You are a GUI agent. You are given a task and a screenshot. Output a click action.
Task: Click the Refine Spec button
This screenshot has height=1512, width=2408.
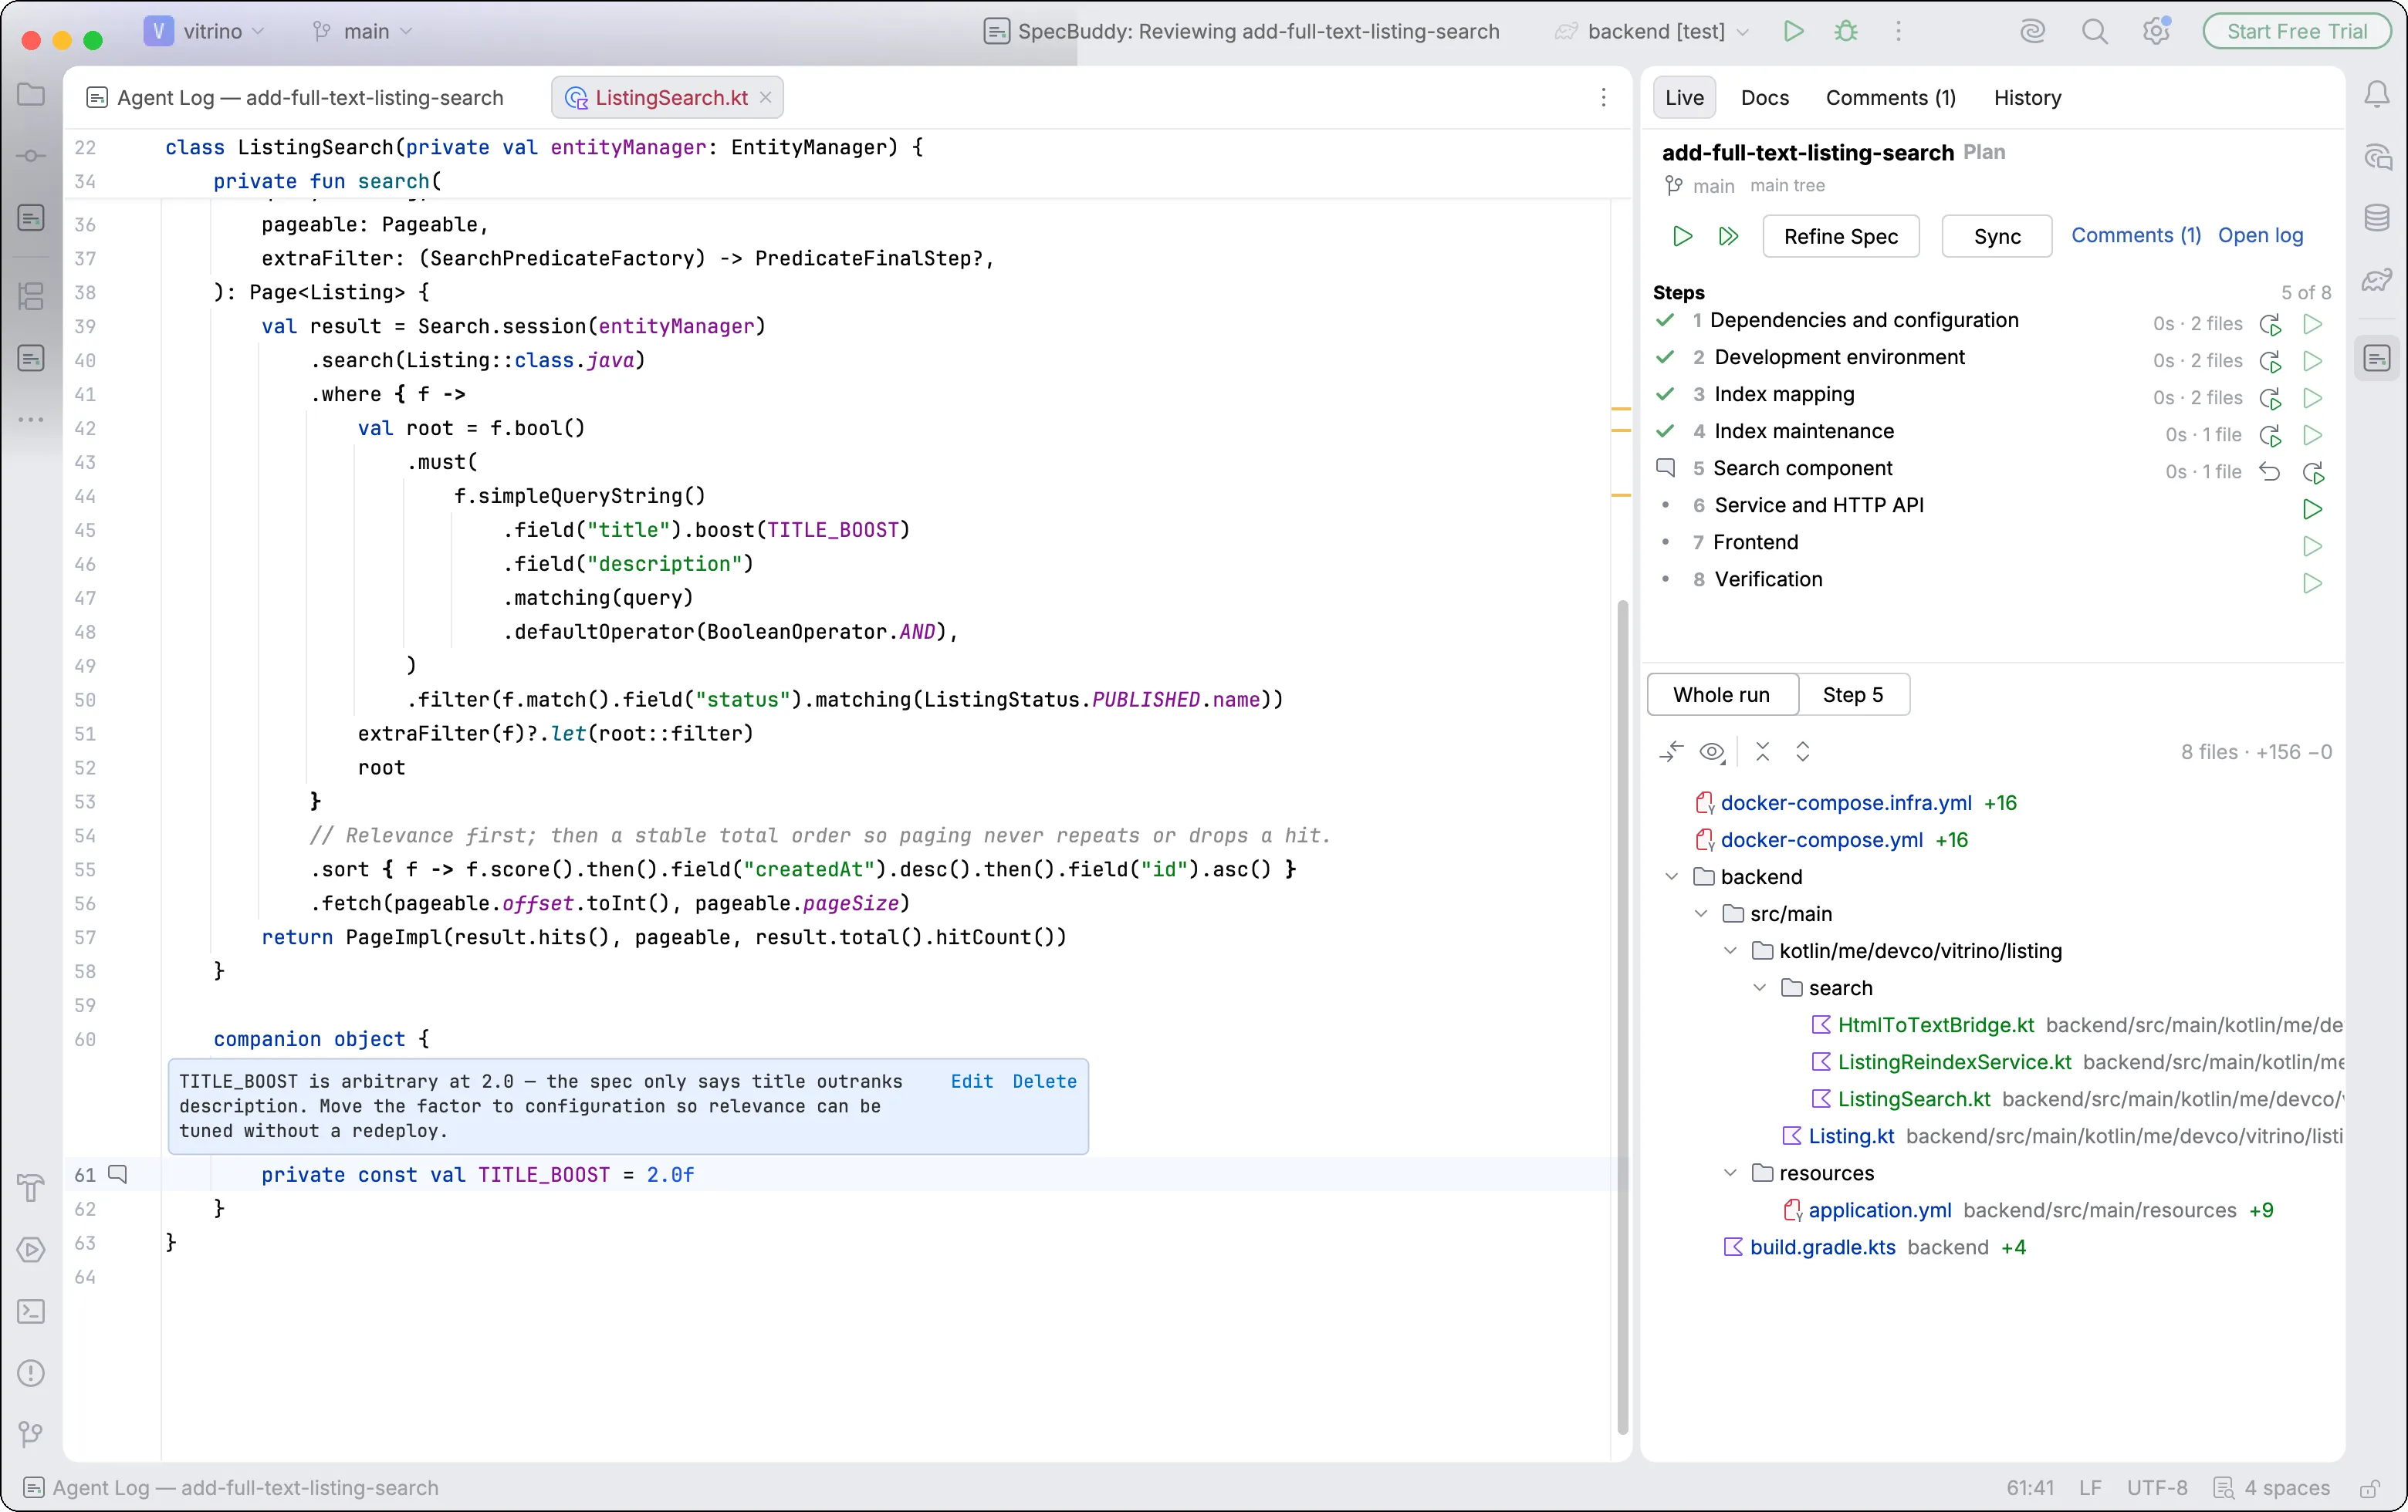click(1840, 236)
